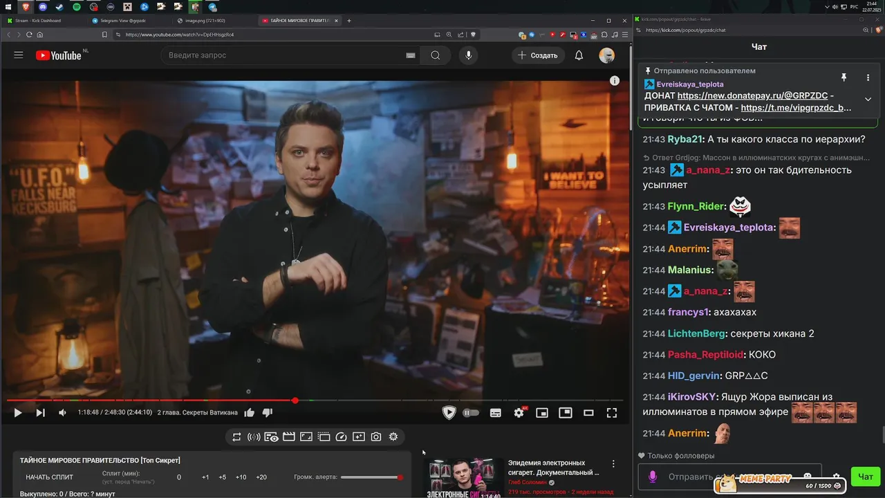This screenshot has height=498, width=885.
Task: Dislike the video with thumbs down
Action: point(268,413)
